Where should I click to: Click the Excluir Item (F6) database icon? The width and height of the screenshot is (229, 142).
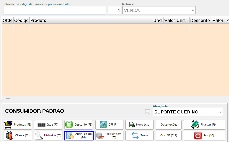[x=100, y=136]
